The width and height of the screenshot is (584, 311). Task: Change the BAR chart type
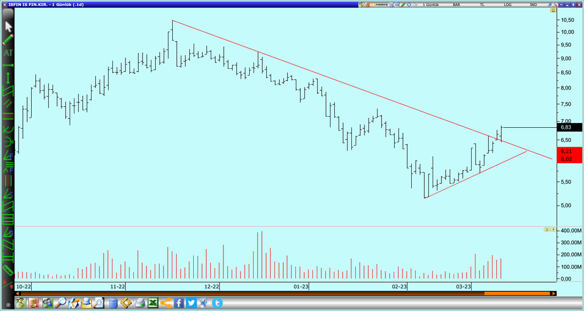point(456,4)
